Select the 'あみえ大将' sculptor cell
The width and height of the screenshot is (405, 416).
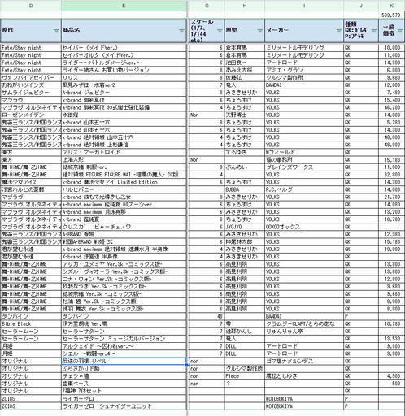tap(245, 70)
